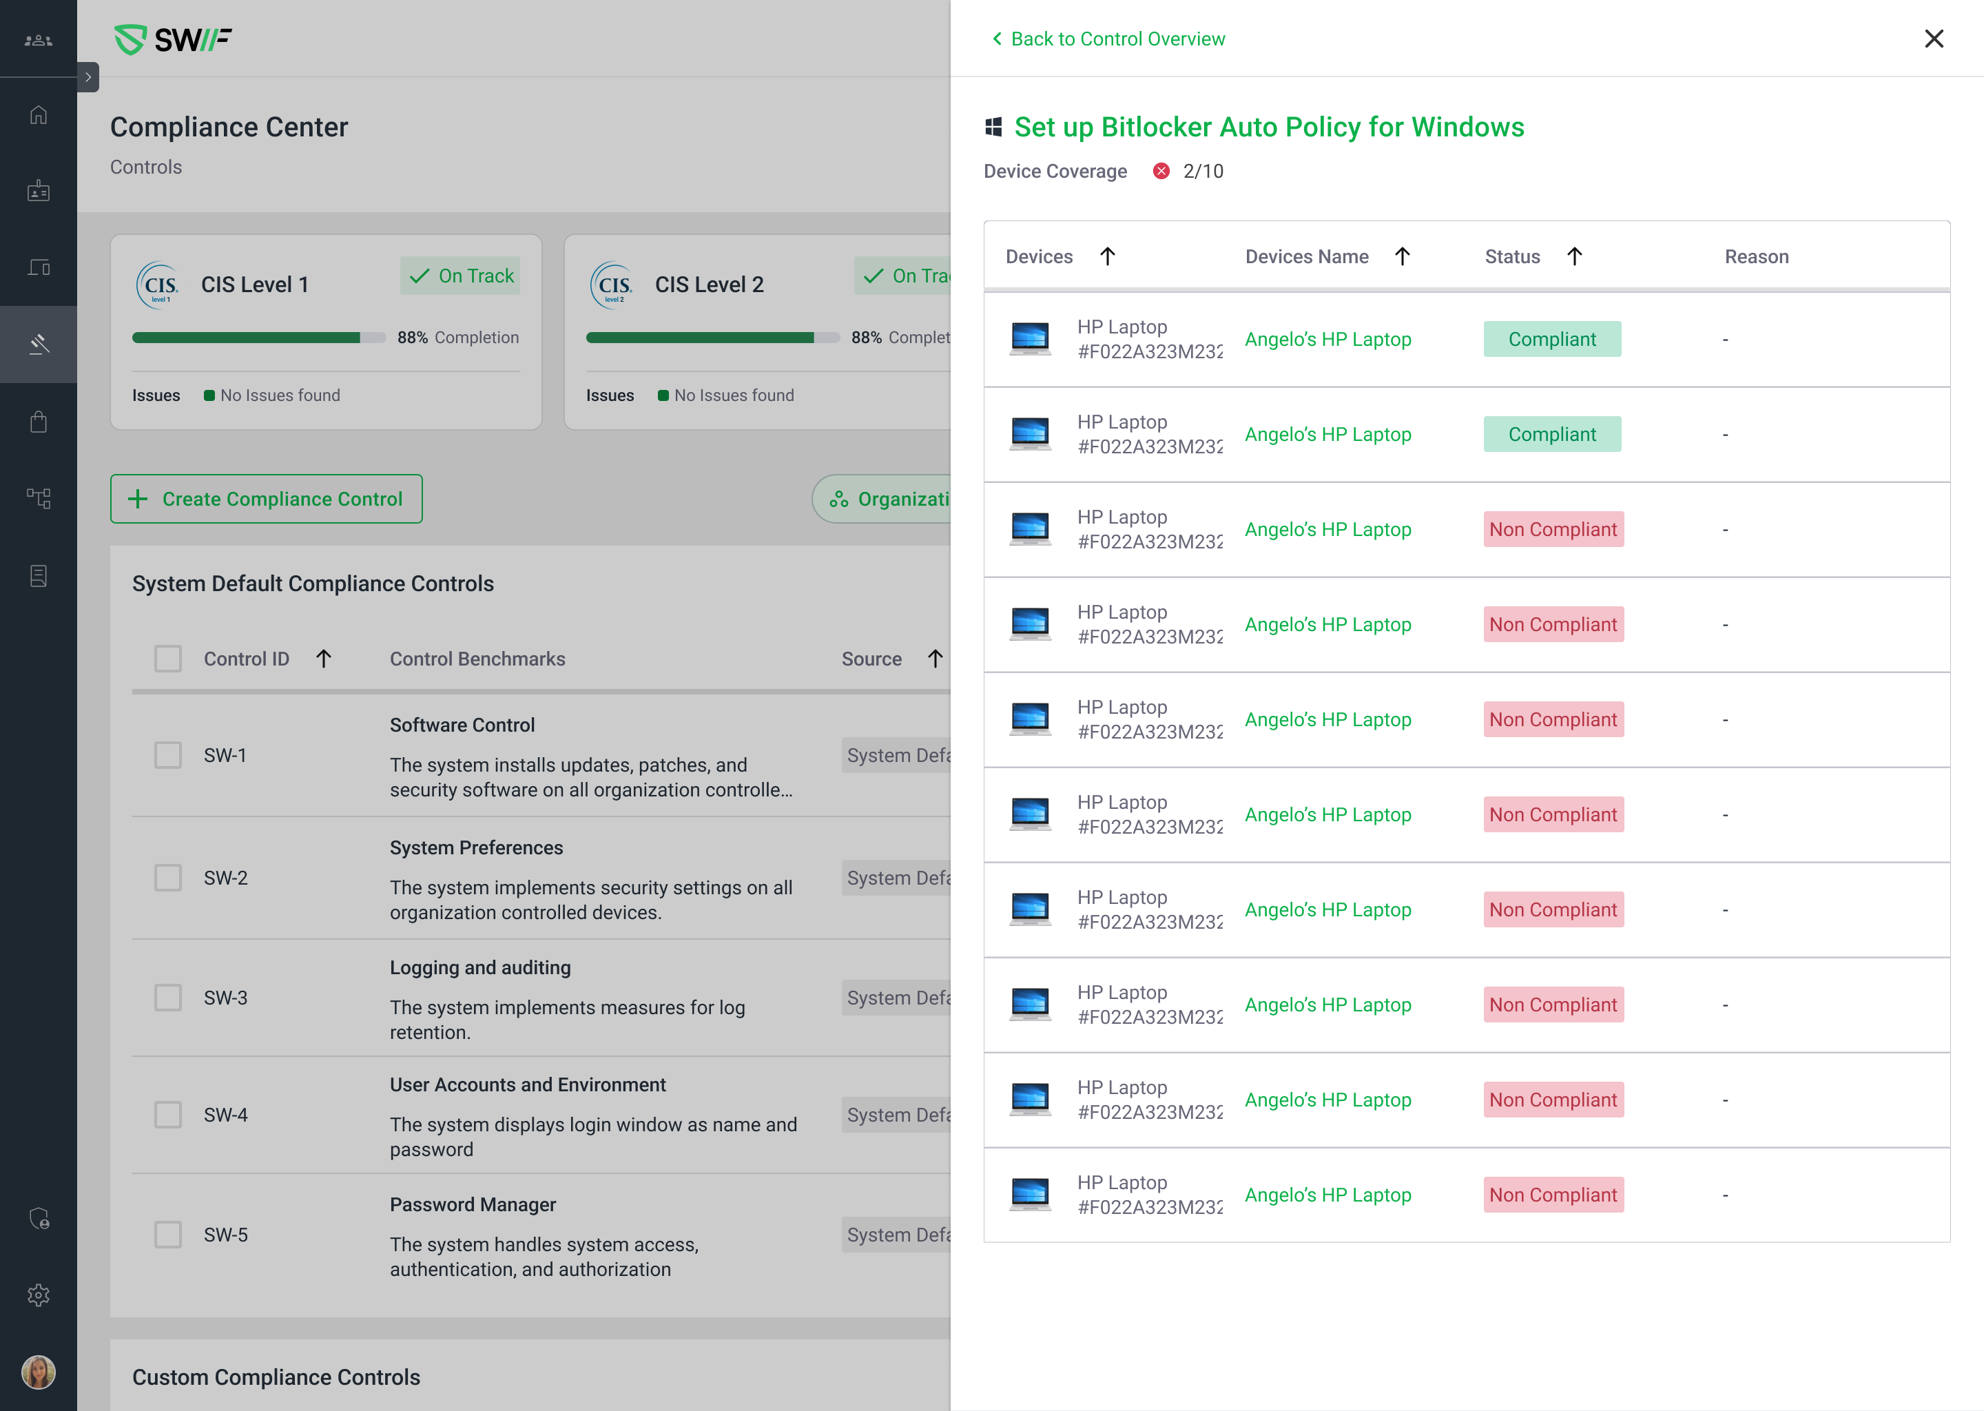This screenshot has width=1984, height=1411.
Task: Click the Swif logo
Action: 173,39
